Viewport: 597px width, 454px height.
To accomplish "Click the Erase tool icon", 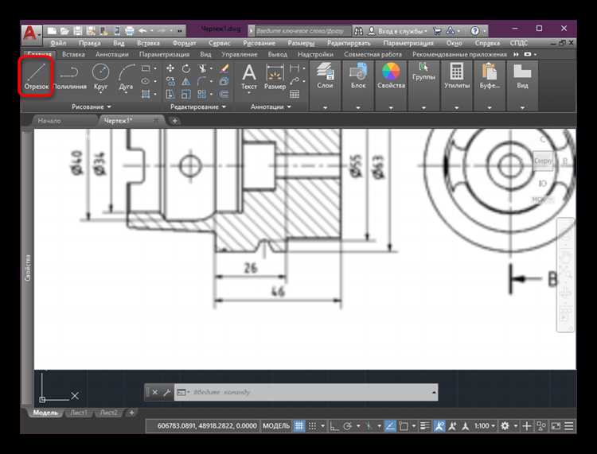I will click(224, 68).
